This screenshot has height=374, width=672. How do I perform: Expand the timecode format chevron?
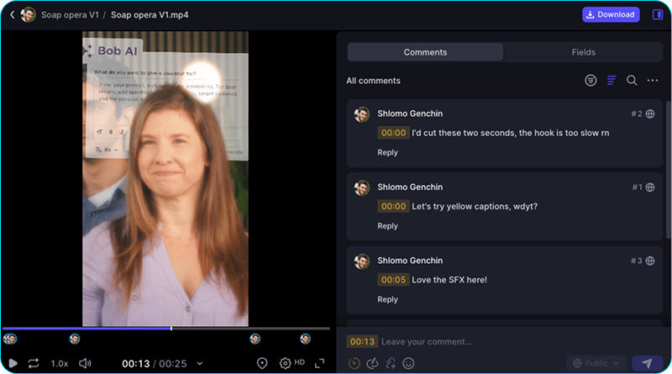click(x=200, y=364)
